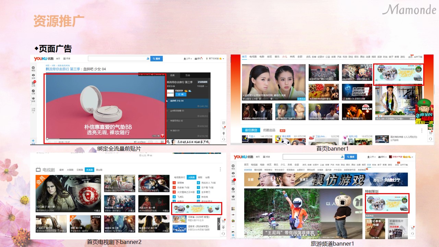439x247 pixels.
Task: Open the 最佳原创 tab
Action: [x=252, y=130]
